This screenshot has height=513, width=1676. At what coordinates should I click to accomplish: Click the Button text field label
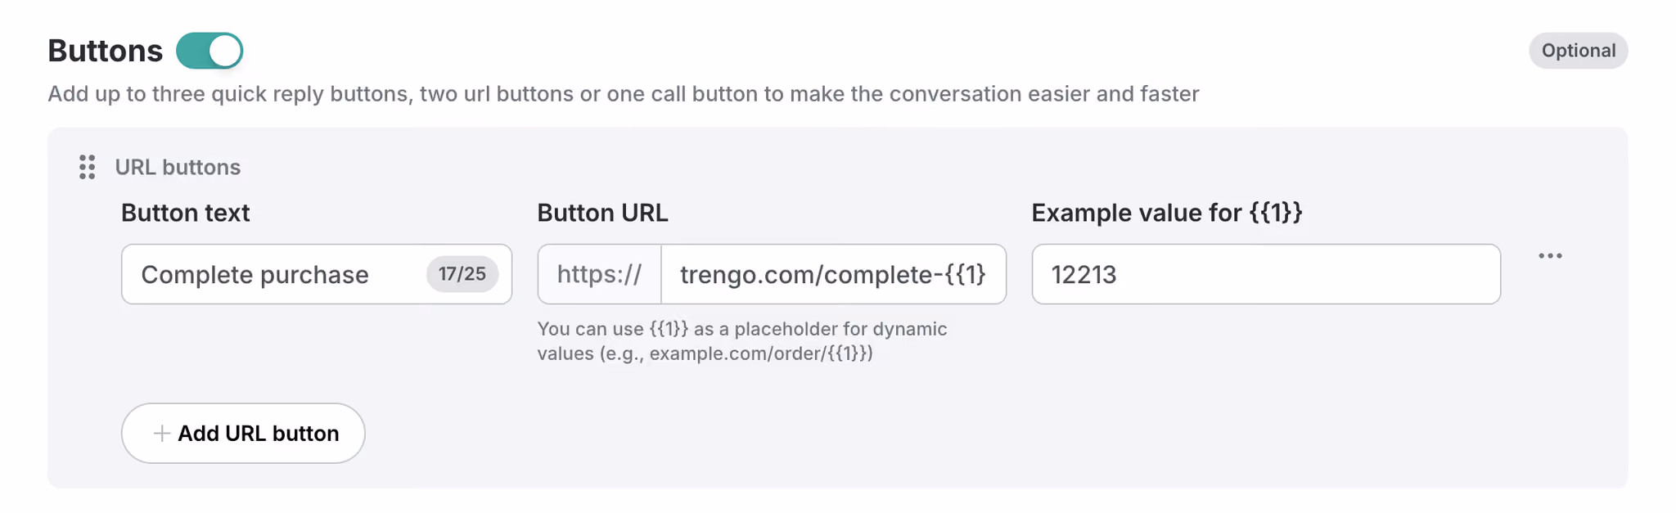point(186,213)
